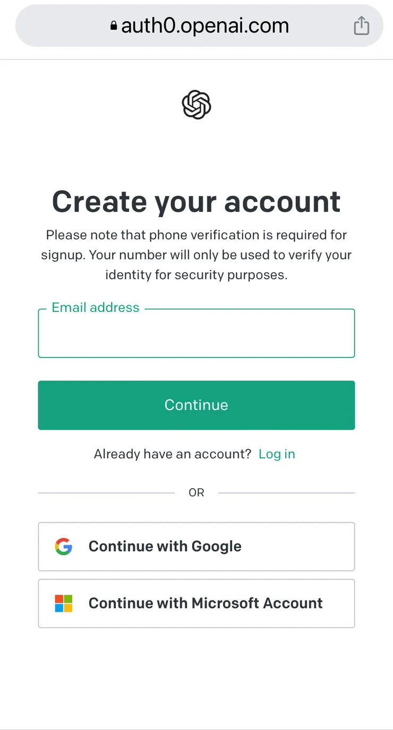This screenshot has height=730, width=393.
Task: Tap the share icon in address bar
Action: click(x=361, y=25)
